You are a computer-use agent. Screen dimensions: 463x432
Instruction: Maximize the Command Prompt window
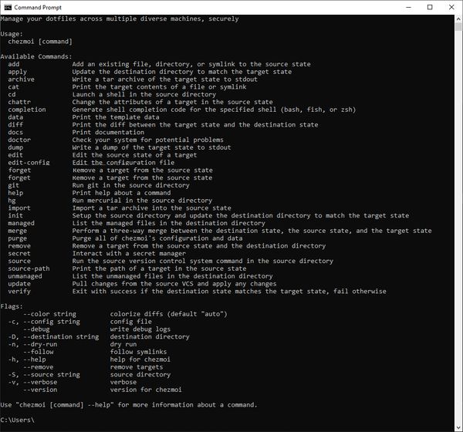coord(429,6)
